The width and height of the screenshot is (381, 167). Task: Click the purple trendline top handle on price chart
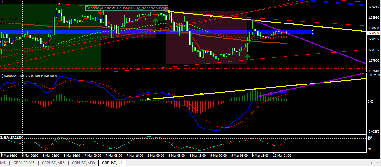point(253,20)
